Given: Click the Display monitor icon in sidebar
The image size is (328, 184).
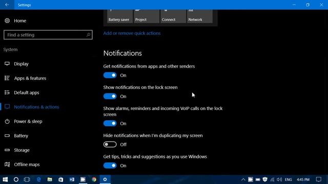Looking at the screenshot, I should tap(7, 63).
